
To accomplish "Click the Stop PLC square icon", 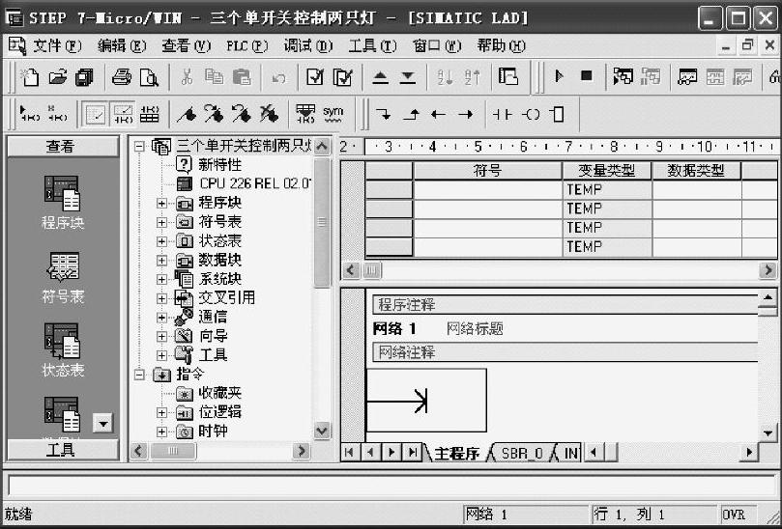I will 587,75.
